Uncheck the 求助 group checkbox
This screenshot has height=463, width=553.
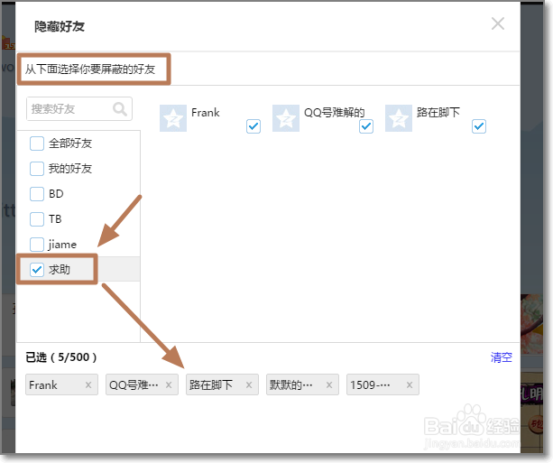pos(37,270)
